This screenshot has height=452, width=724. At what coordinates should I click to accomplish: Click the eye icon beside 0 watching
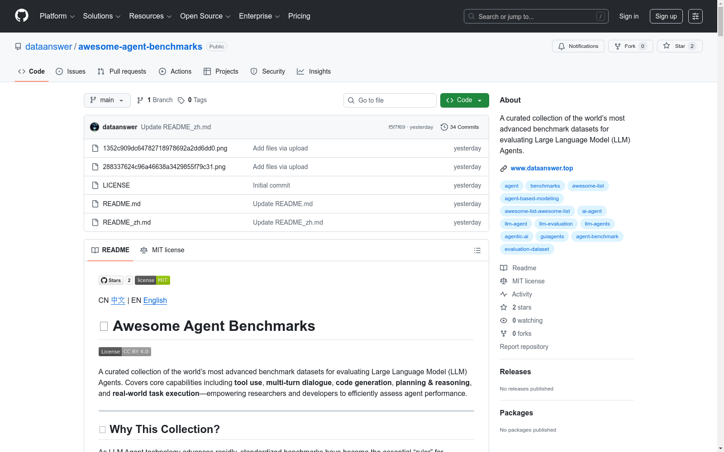point(504,320)
